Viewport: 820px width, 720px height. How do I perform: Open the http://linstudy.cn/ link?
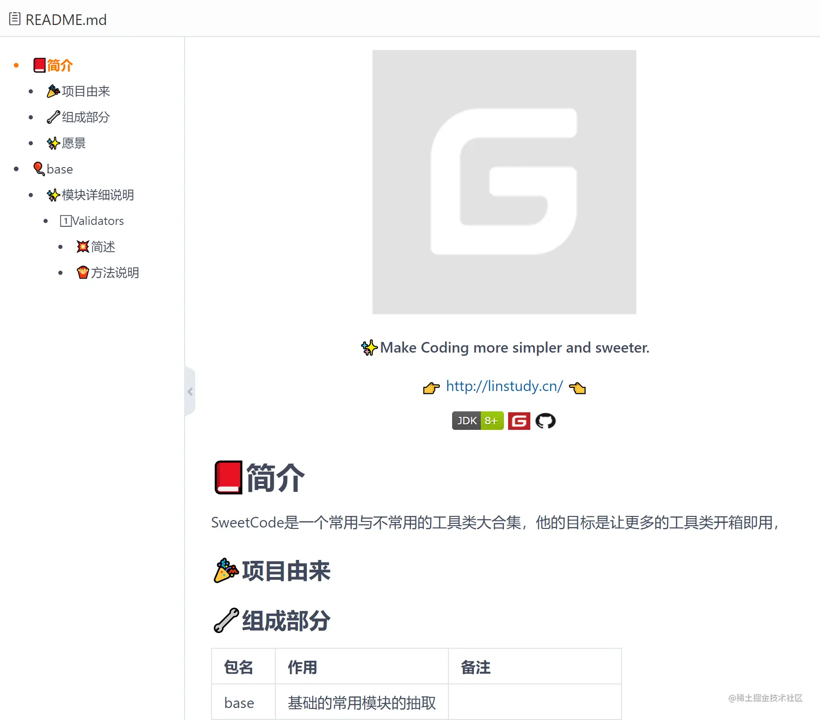click(x=504, y=386)
